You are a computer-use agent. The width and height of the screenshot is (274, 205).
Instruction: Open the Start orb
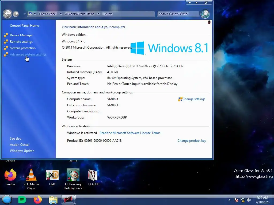click(x=7, y=200)
